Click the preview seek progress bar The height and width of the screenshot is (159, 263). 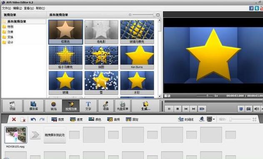pyautogui.click(x=213, y=102)
